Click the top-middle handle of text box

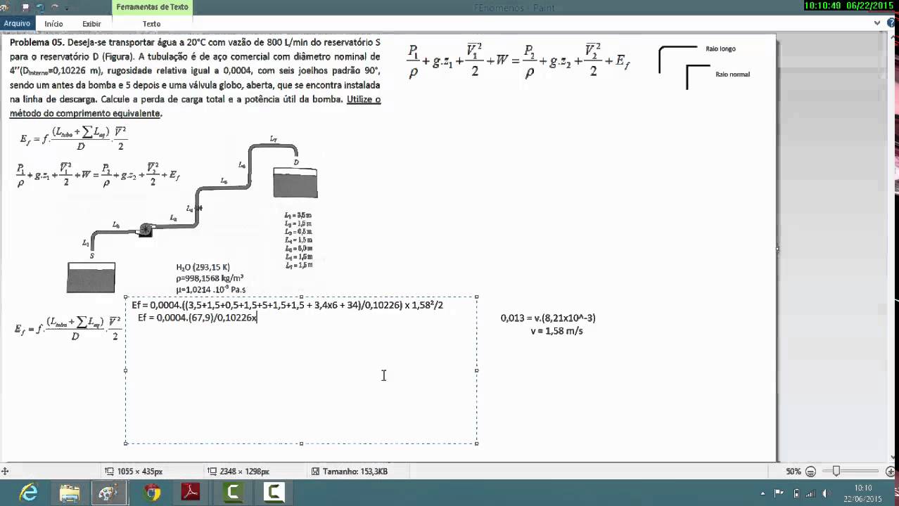point(302,297)
